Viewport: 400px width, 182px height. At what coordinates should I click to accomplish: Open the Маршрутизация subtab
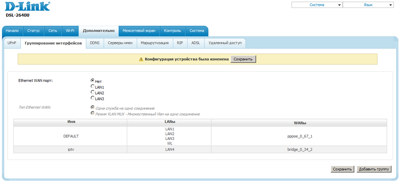(155, 43)
